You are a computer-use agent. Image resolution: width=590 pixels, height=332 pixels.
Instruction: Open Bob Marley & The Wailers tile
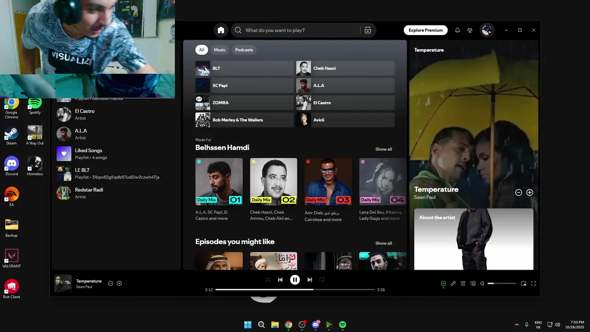pos(244,120)
